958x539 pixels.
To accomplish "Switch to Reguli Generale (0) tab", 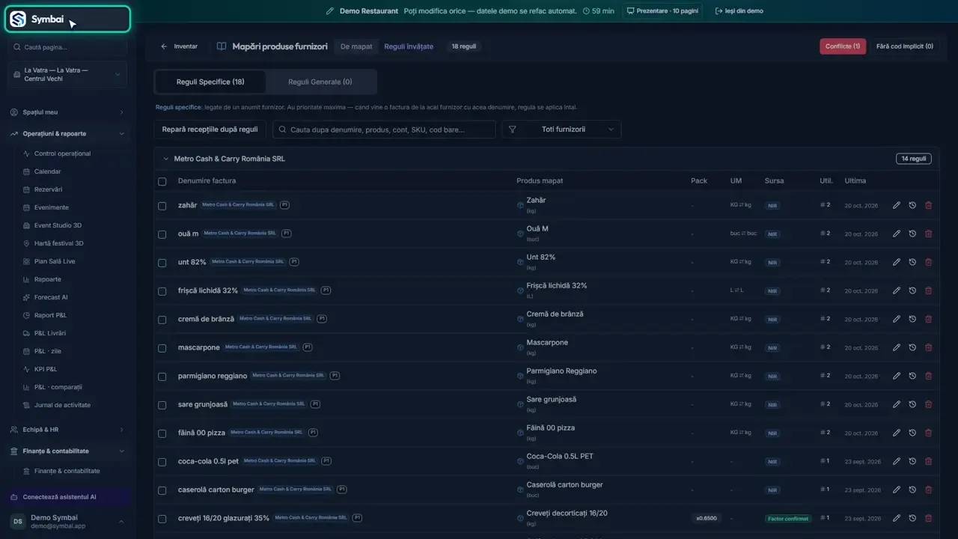I will pyautogui.click(x=320, y=82).
